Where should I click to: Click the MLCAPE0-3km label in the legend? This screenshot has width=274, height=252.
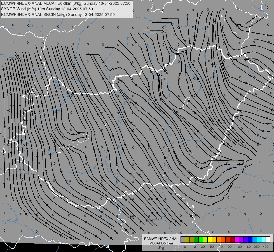click(x=161, y=243)
